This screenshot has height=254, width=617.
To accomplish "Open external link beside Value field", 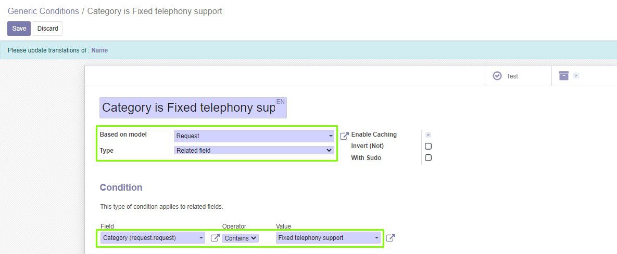I will [x=390, y=238].
